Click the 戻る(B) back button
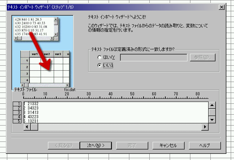234x160 pixels. (x=63, y=145)
